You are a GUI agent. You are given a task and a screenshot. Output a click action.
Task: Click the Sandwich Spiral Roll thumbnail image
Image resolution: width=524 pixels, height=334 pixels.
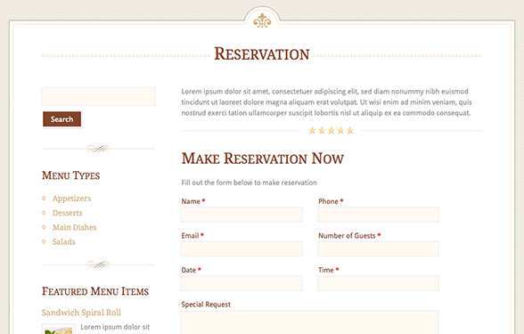(59, 329)
